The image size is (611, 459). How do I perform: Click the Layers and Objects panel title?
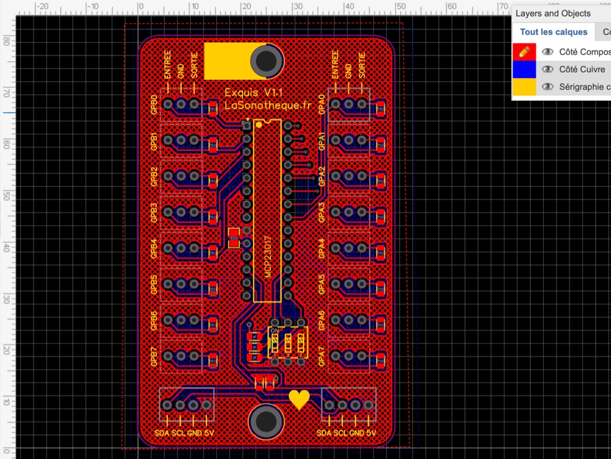[x=552, y=13]
